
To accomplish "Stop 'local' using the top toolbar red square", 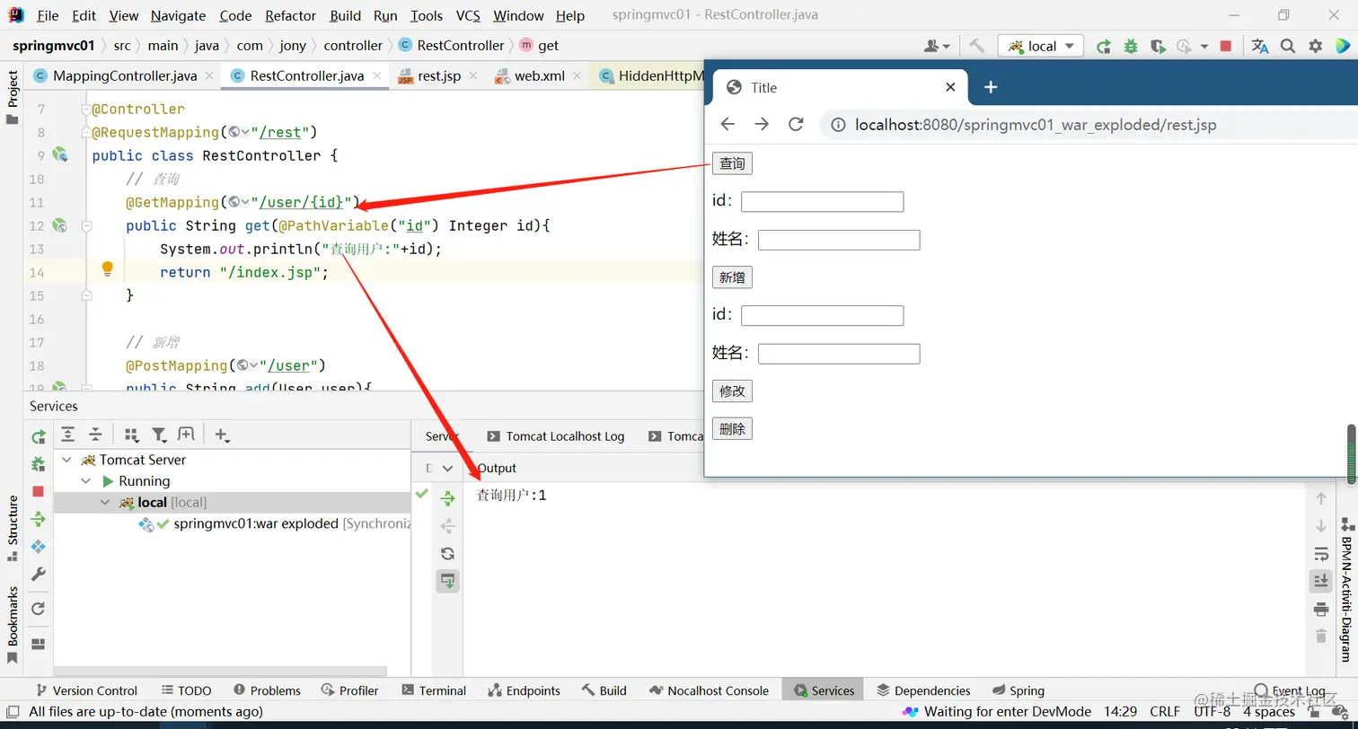I will [1226, 46].
